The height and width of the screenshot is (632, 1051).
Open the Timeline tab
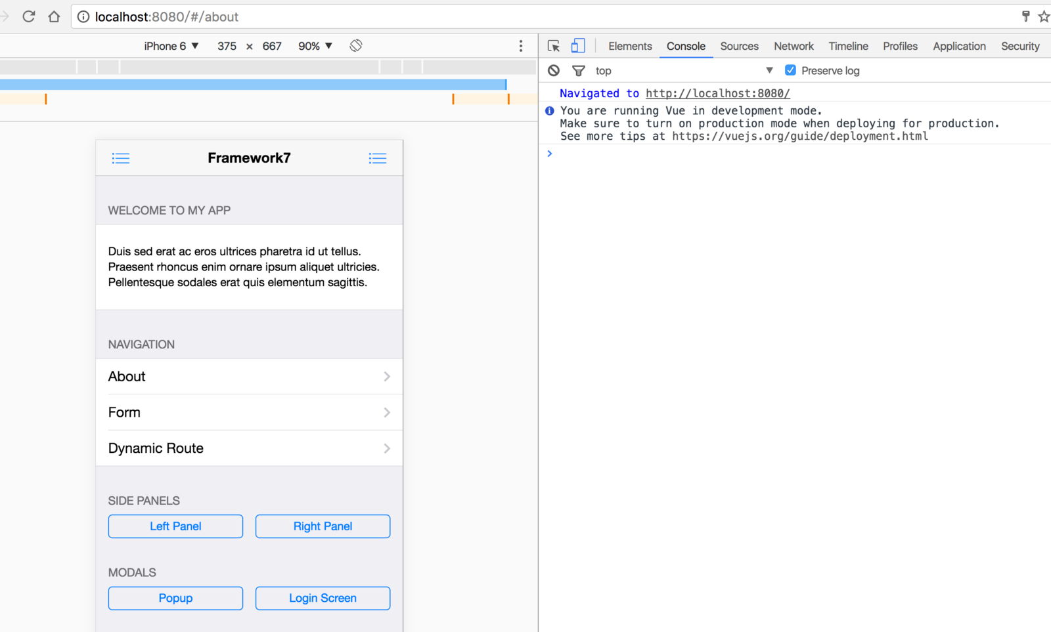848,46
